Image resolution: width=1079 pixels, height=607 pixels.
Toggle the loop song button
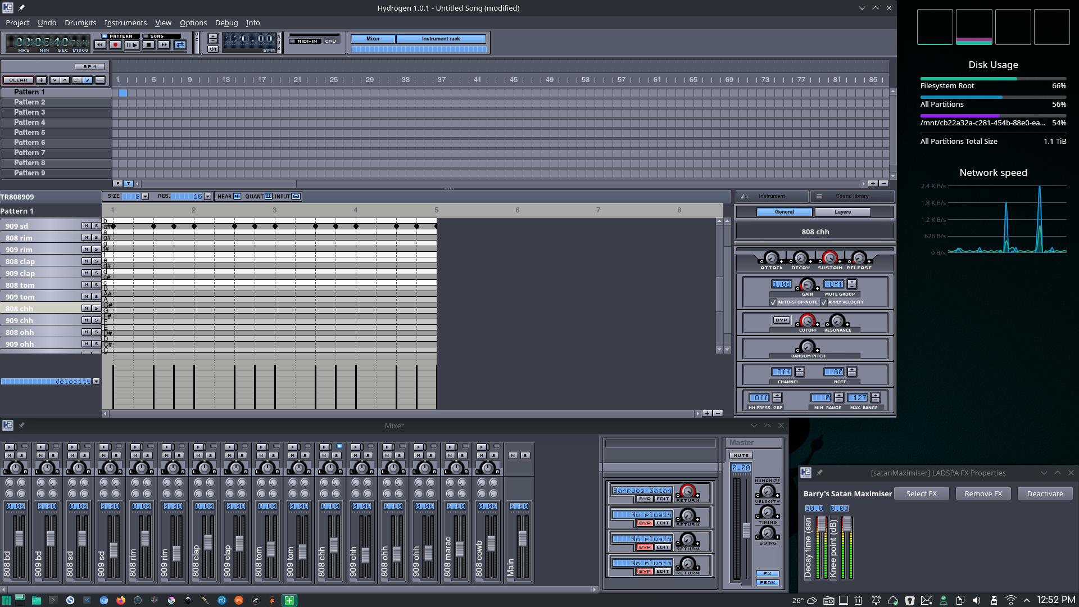pos(180,45)
